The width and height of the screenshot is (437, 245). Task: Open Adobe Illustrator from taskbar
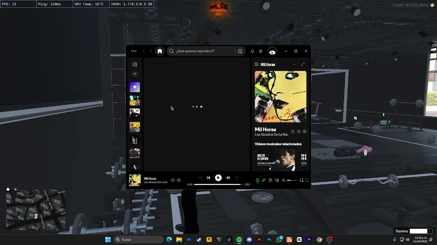259,240
